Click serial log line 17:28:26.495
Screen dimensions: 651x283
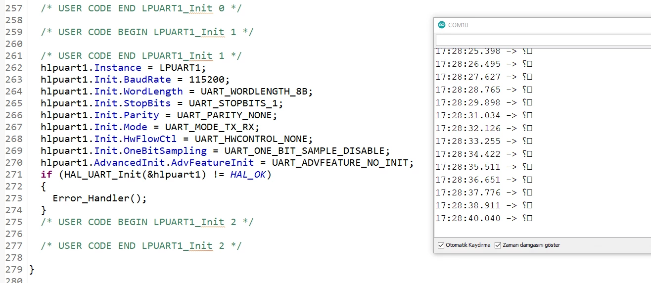point(484,64)
